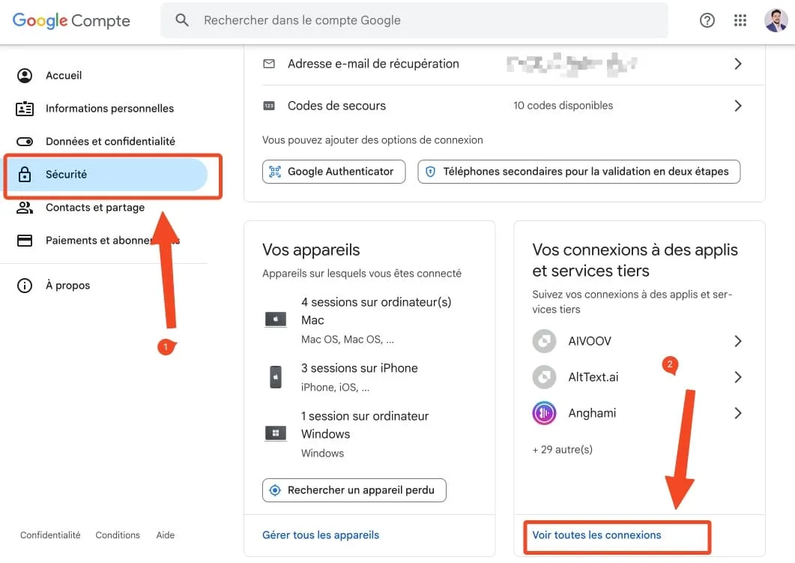Screen dimensions: 795x563
Task: Open the help icon
Action: click(x=707, y=20)
